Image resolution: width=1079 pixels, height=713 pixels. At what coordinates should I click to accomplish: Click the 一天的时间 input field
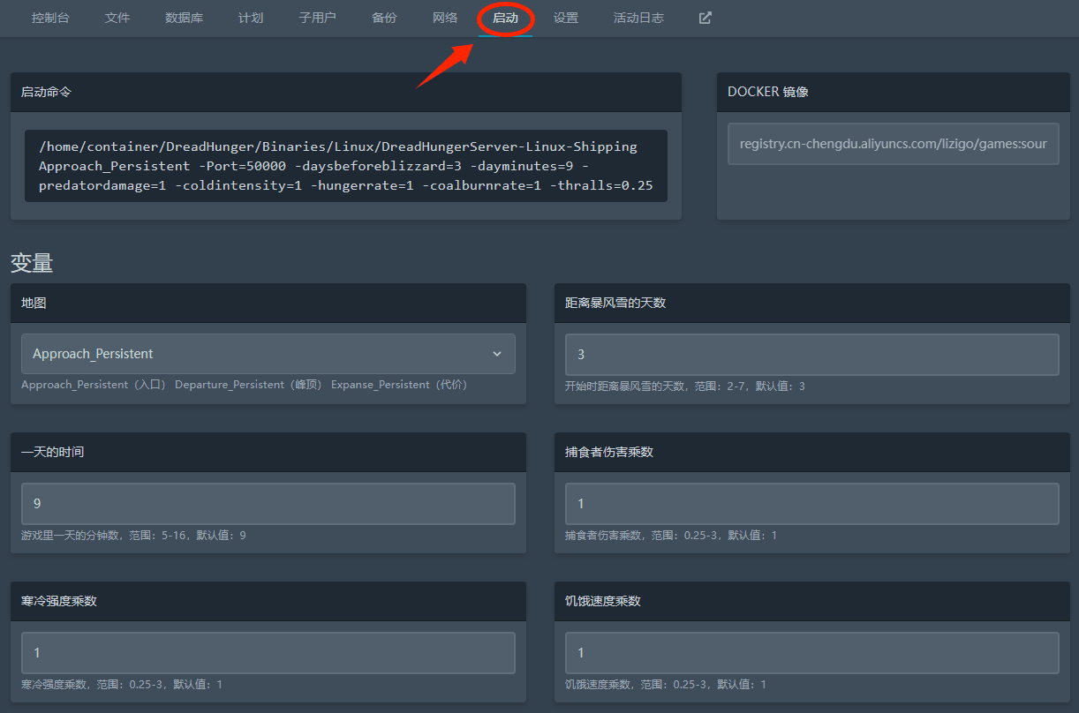268,503
